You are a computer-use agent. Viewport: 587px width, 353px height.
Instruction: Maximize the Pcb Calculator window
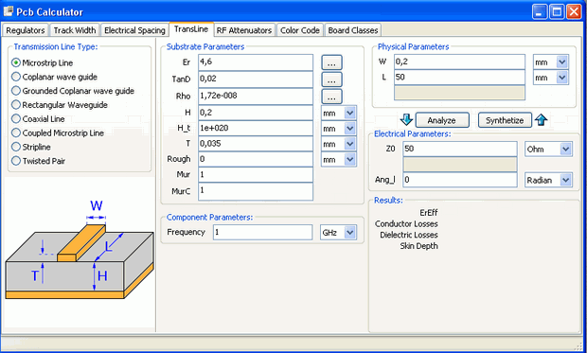click(x=557, y=12)
